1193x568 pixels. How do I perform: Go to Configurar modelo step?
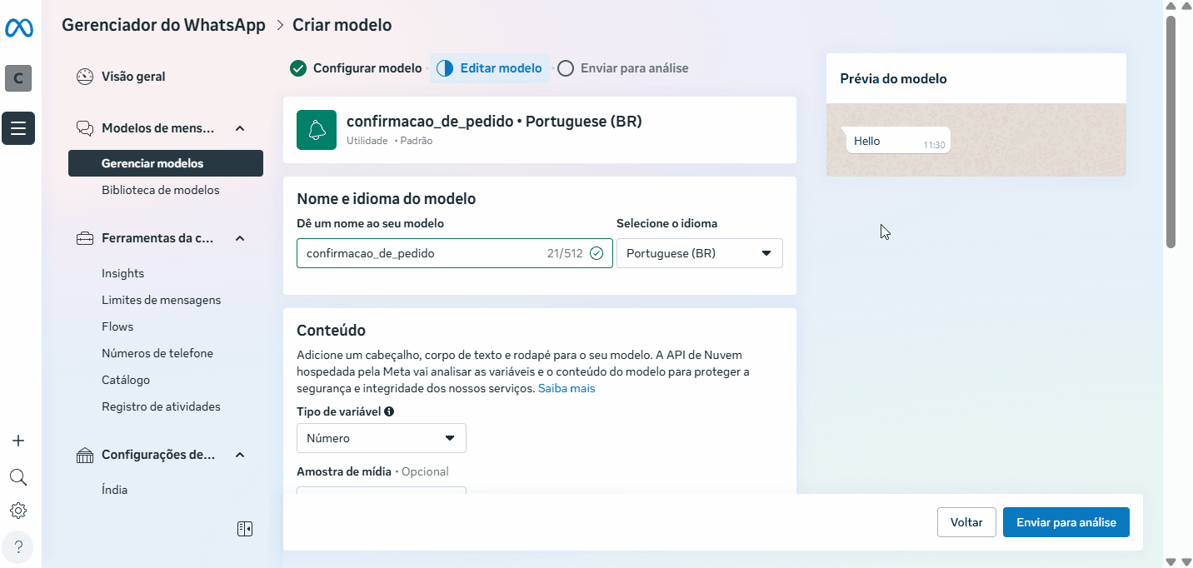tap(357, 68)
